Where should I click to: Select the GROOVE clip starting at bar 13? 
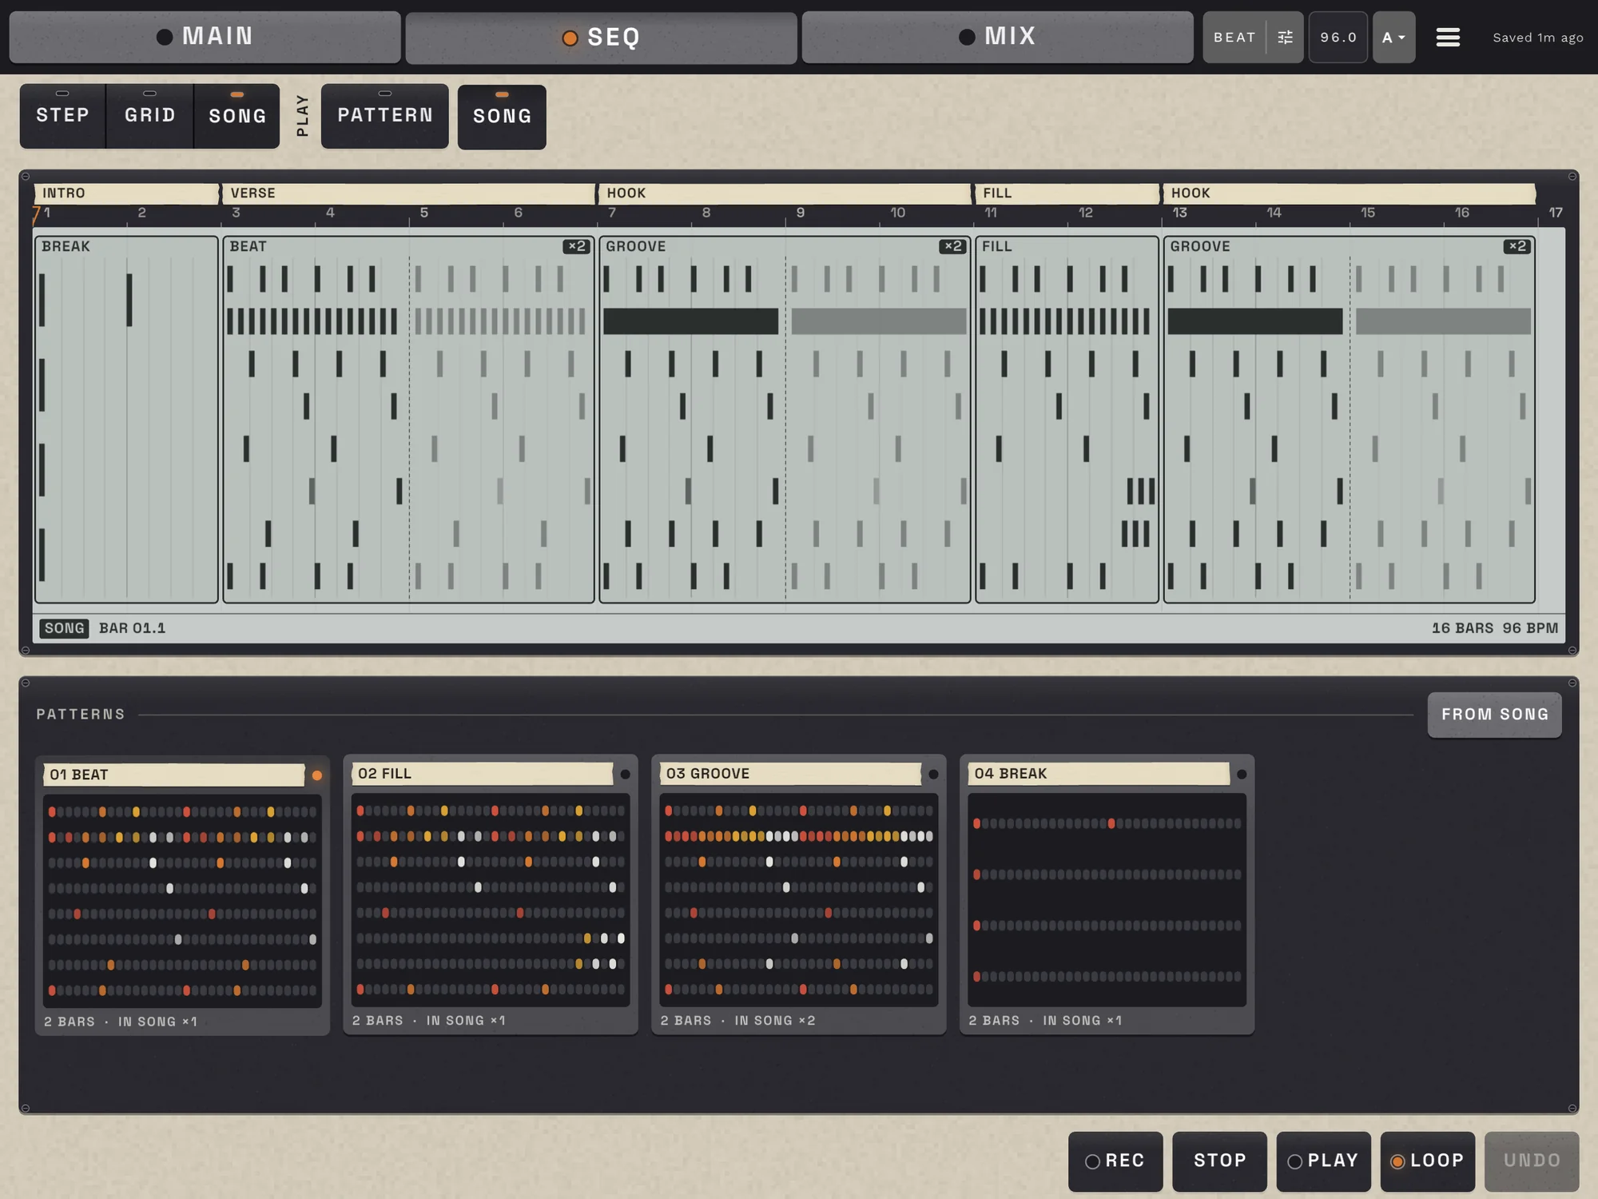[x=1350, y=419]
